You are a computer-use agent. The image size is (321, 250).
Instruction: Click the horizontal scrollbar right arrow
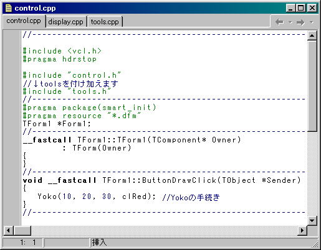pyautogui.click(x=302, y=231)
